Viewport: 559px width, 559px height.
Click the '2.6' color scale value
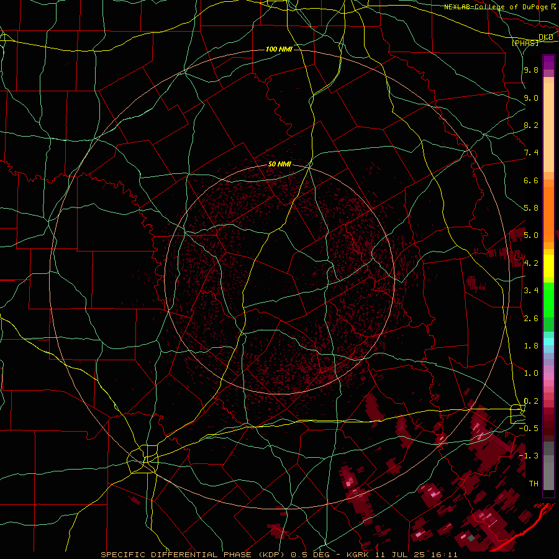tap(531, 319)
